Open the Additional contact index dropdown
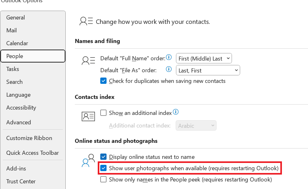 coord(196,125)
